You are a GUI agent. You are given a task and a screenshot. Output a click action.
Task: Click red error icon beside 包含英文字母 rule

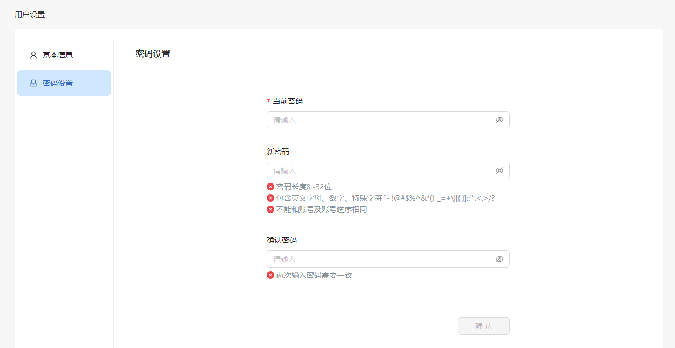coord(271,198)
